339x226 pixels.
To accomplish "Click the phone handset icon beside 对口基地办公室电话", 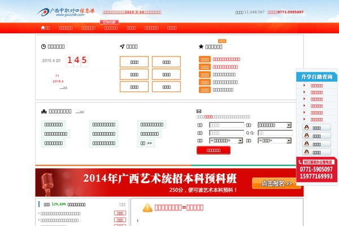I will point(300,162).
